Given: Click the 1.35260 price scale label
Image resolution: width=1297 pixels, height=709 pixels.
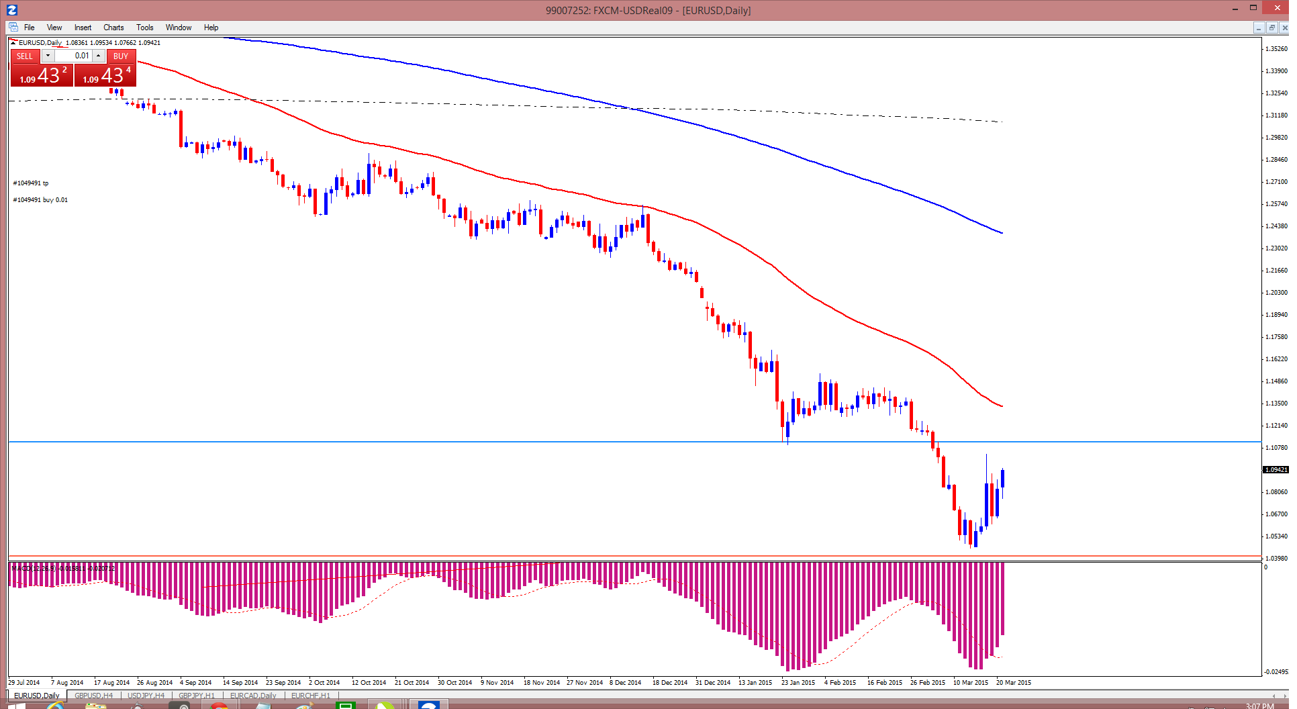Looking at the screenshot, I should tap(1276, 49).
